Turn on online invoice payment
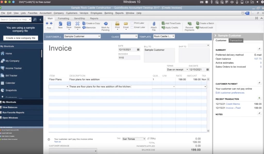Viewport: 264px width, 154px height. point(57,142)
